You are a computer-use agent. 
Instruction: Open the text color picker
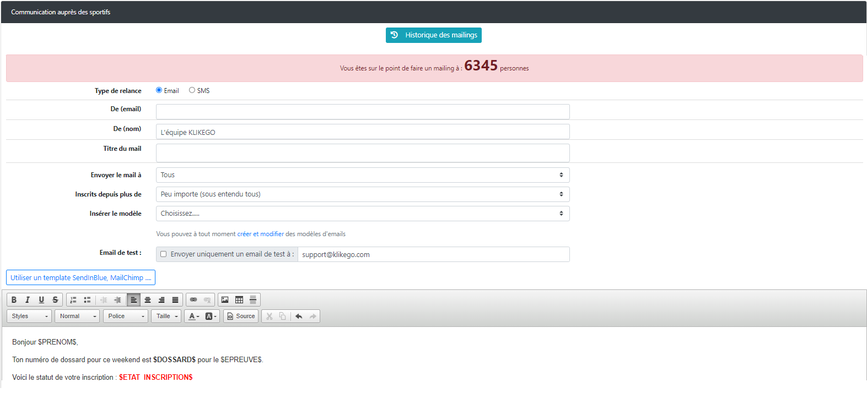click(193, 316)
